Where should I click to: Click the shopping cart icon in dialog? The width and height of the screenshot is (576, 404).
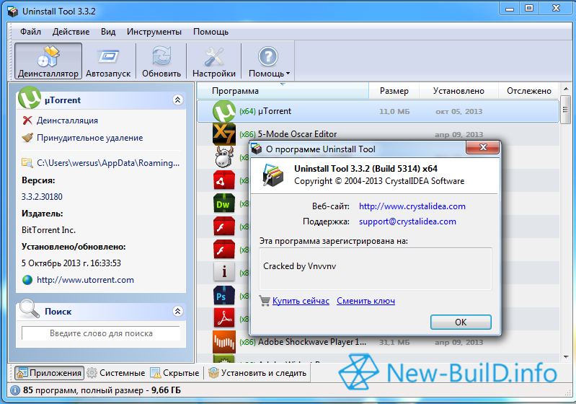tap(265, 301)
